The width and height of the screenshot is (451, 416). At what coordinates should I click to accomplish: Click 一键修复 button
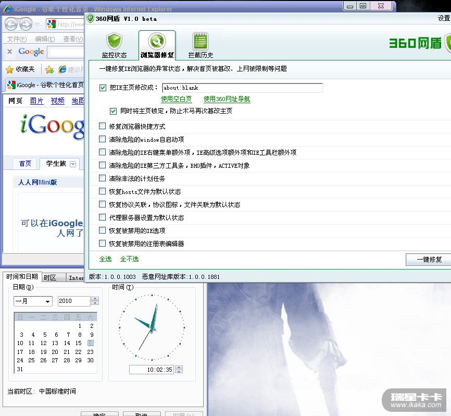pyautogui.click(x=429, y=260)
